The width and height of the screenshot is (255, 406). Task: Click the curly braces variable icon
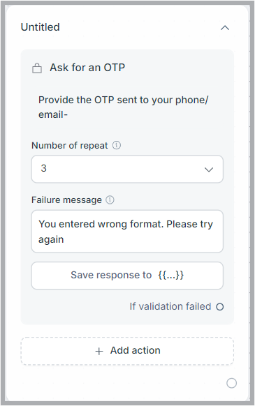point(171,275)
